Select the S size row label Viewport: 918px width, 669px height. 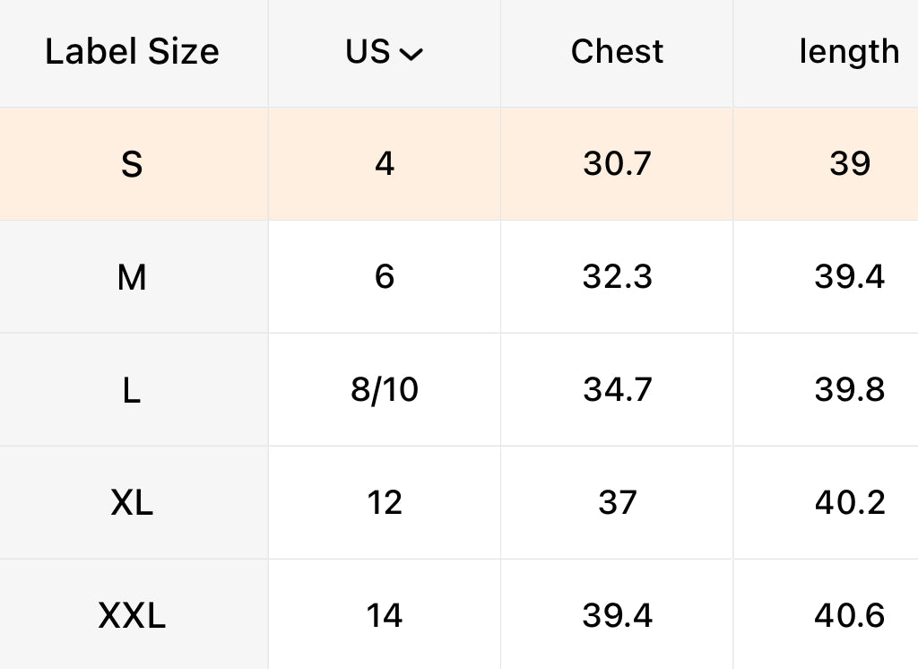coord(132,164)
